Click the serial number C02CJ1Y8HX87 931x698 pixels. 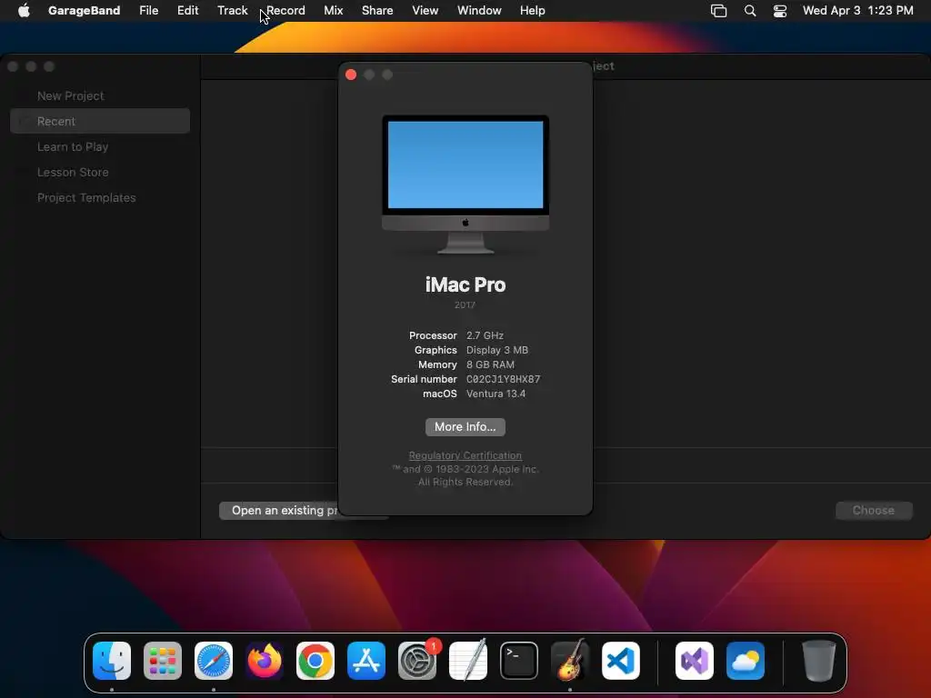(503, 379)
